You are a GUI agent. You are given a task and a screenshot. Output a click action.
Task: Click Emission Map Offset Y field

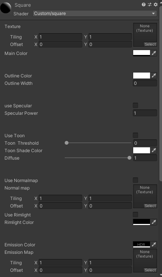110,270
